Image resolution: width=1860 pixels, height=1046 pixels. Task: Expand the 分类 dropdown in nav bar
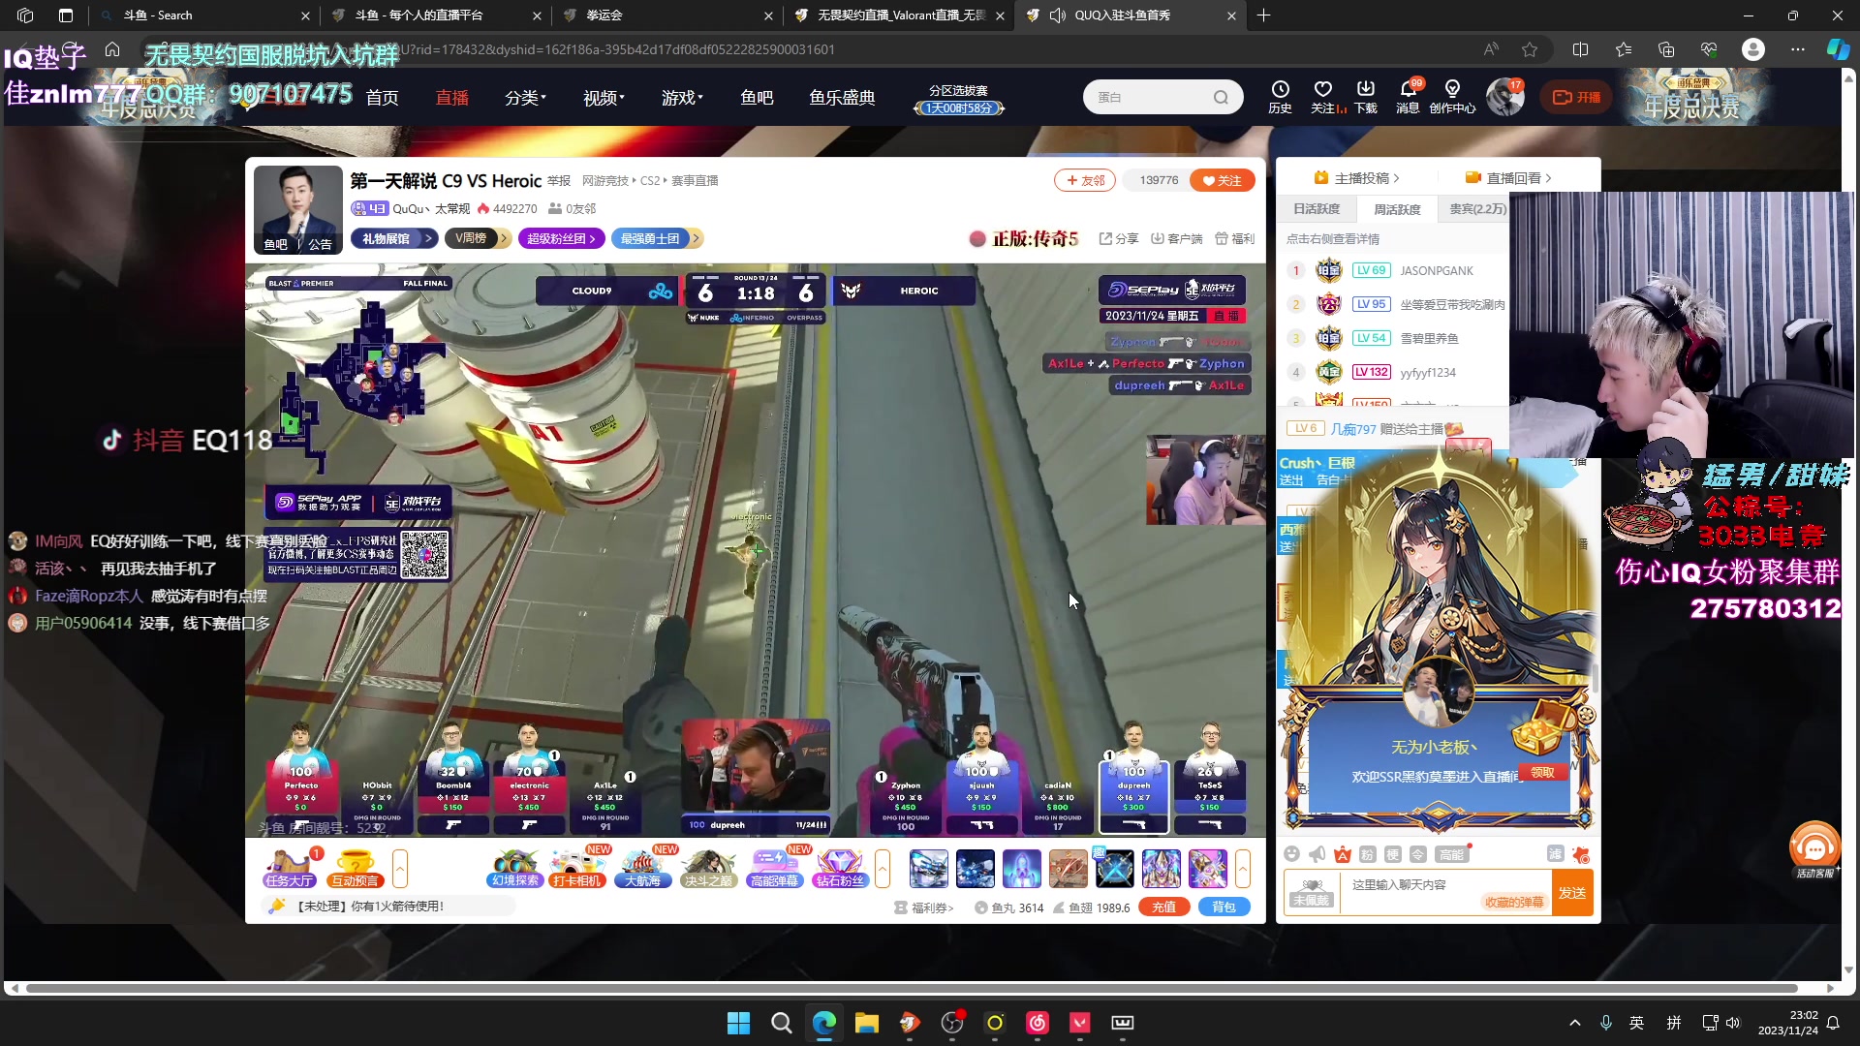(525, 98)
